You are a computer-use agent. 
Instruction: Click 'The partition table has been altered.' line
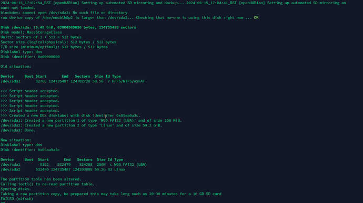pos(41,179)
